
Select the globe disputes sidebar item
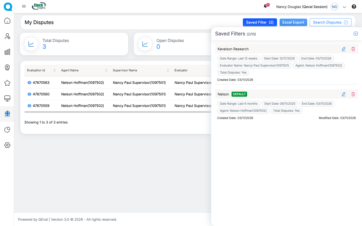pos(7,114)
